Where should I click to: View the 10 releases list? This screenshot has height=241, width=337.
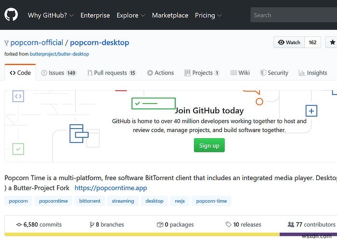point(243,225)
